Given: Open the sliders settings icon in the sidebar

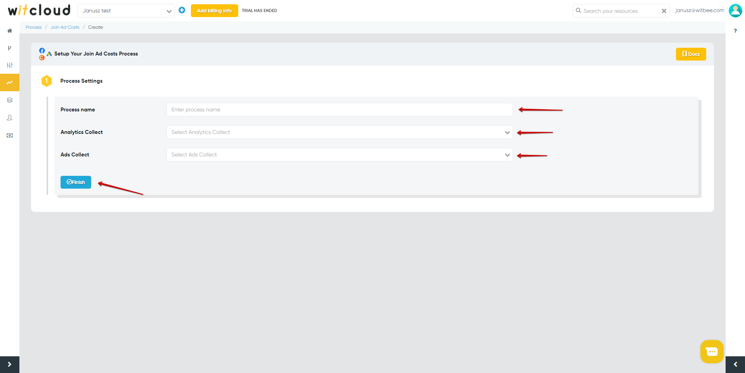Looking at the screenshot, I should click(x=10, y=65).
